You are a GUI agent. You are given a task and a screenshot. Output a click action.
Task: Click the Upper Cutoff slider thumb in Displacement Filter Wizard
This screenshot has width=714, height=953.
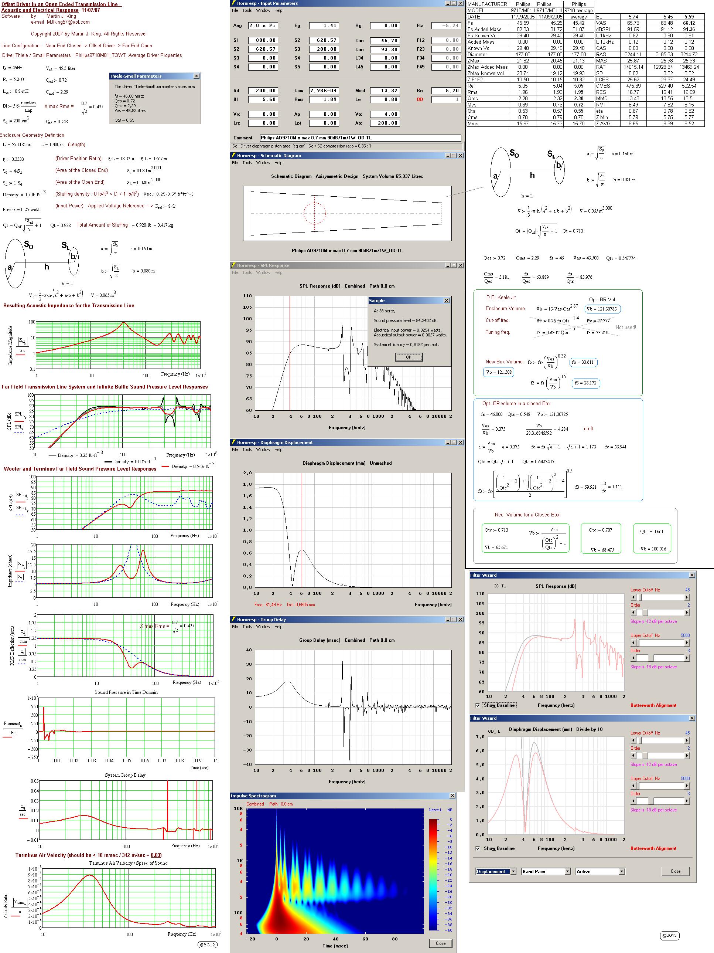(x=639, y=786)
